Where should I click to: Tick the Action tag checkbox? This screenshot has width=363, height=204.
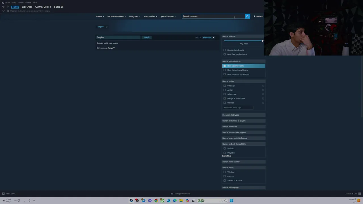225,90
